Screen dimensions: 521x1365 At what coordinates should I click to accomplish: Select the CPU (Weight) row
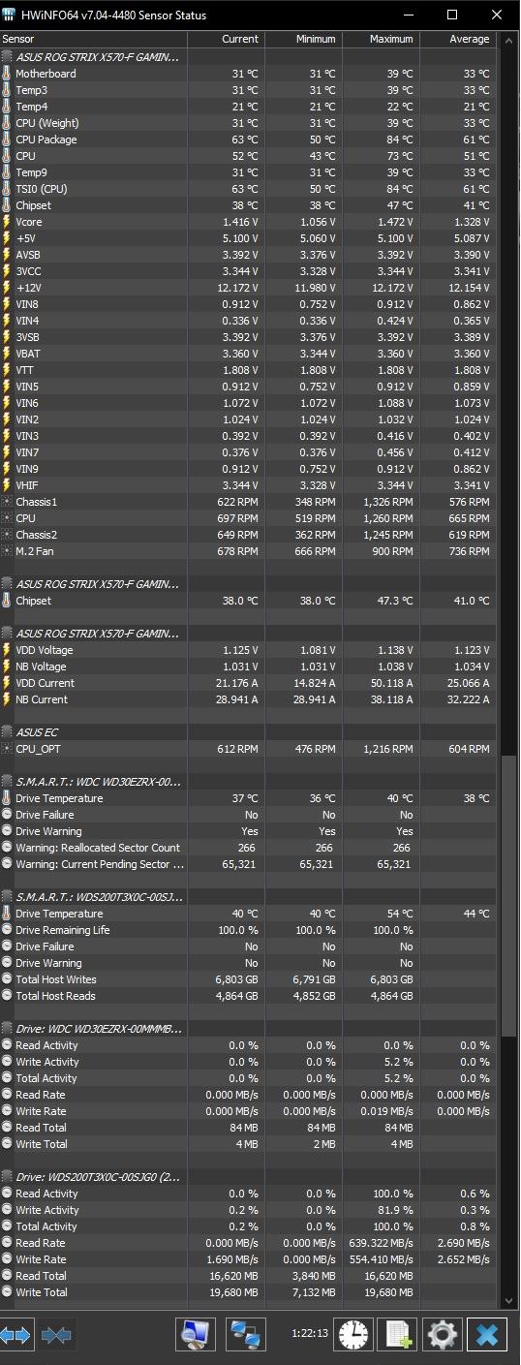(x=248, y=123)
